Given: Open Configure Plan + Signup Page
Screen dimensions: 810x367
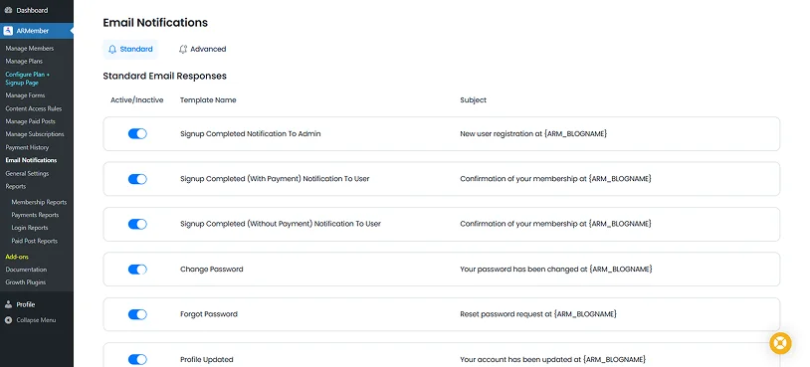Looking at the screenshot, I should pyautogui.click(x=28, y=79).
